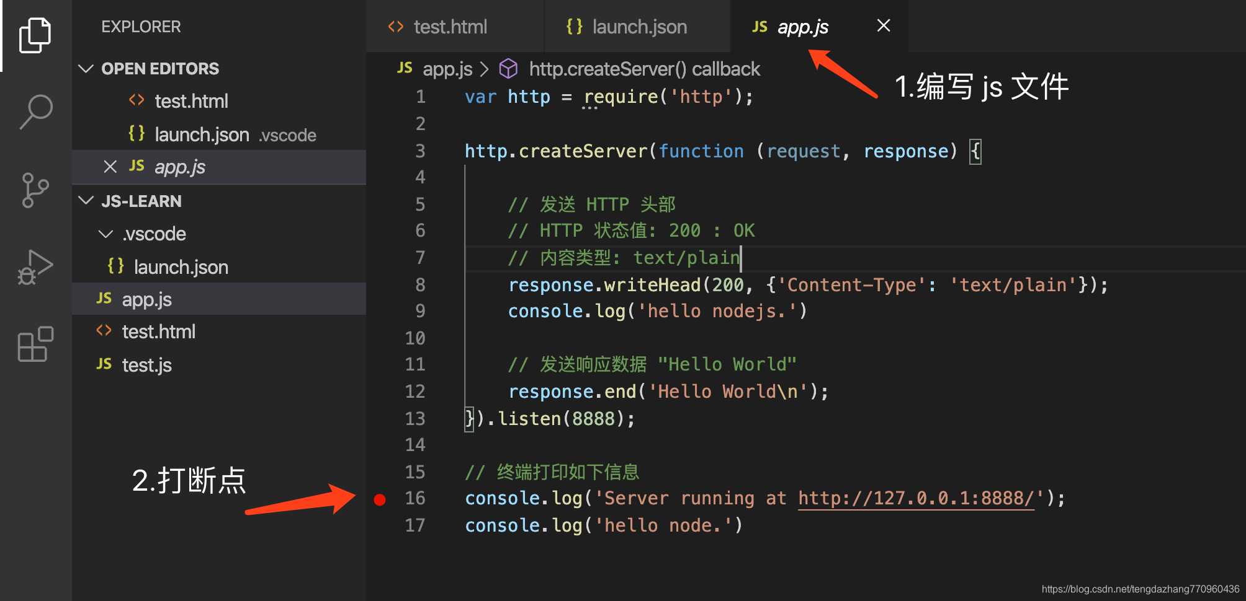Close the app.js editor tab
1246x601 pixels.
pos(884,25)
